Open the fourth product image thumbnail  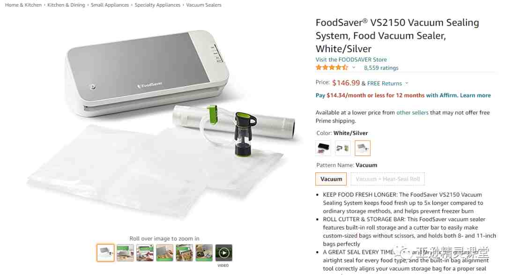[x=164, y=253]
